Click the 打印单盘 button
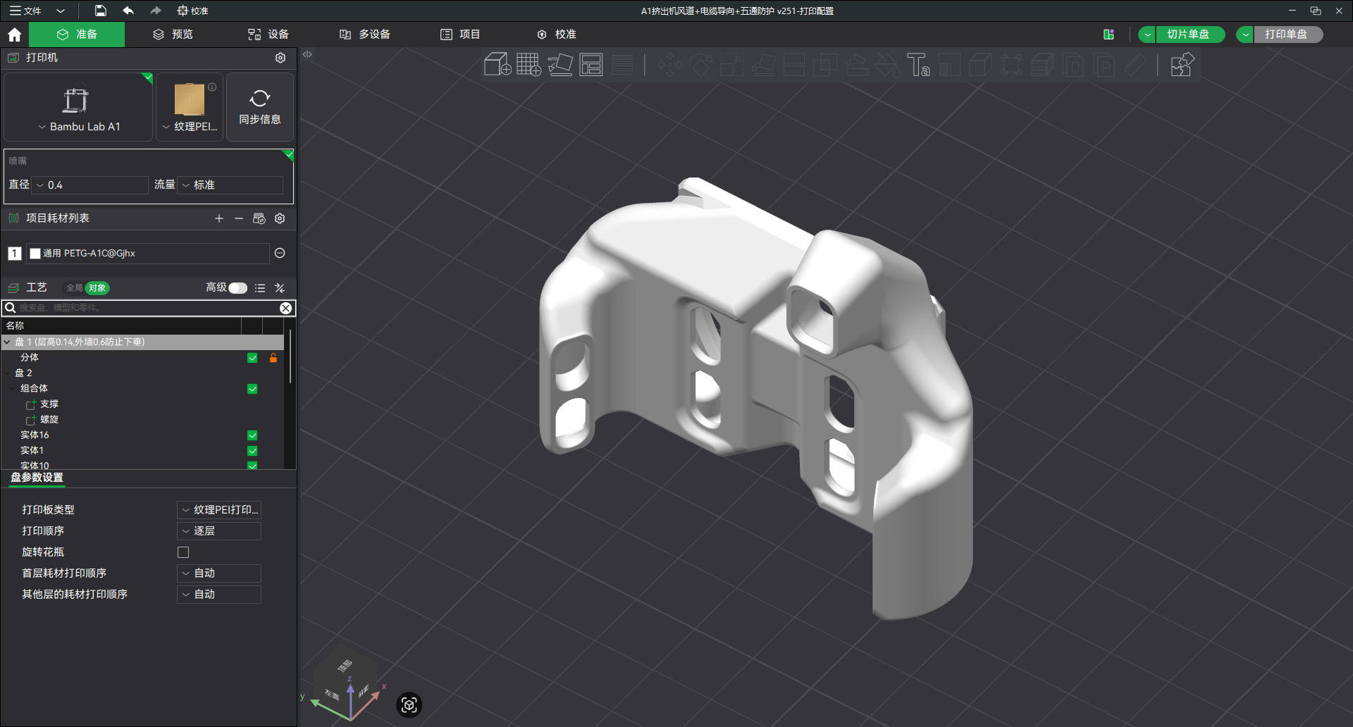The width and height of the screenshot is (1353, 727). [1288, 35]
